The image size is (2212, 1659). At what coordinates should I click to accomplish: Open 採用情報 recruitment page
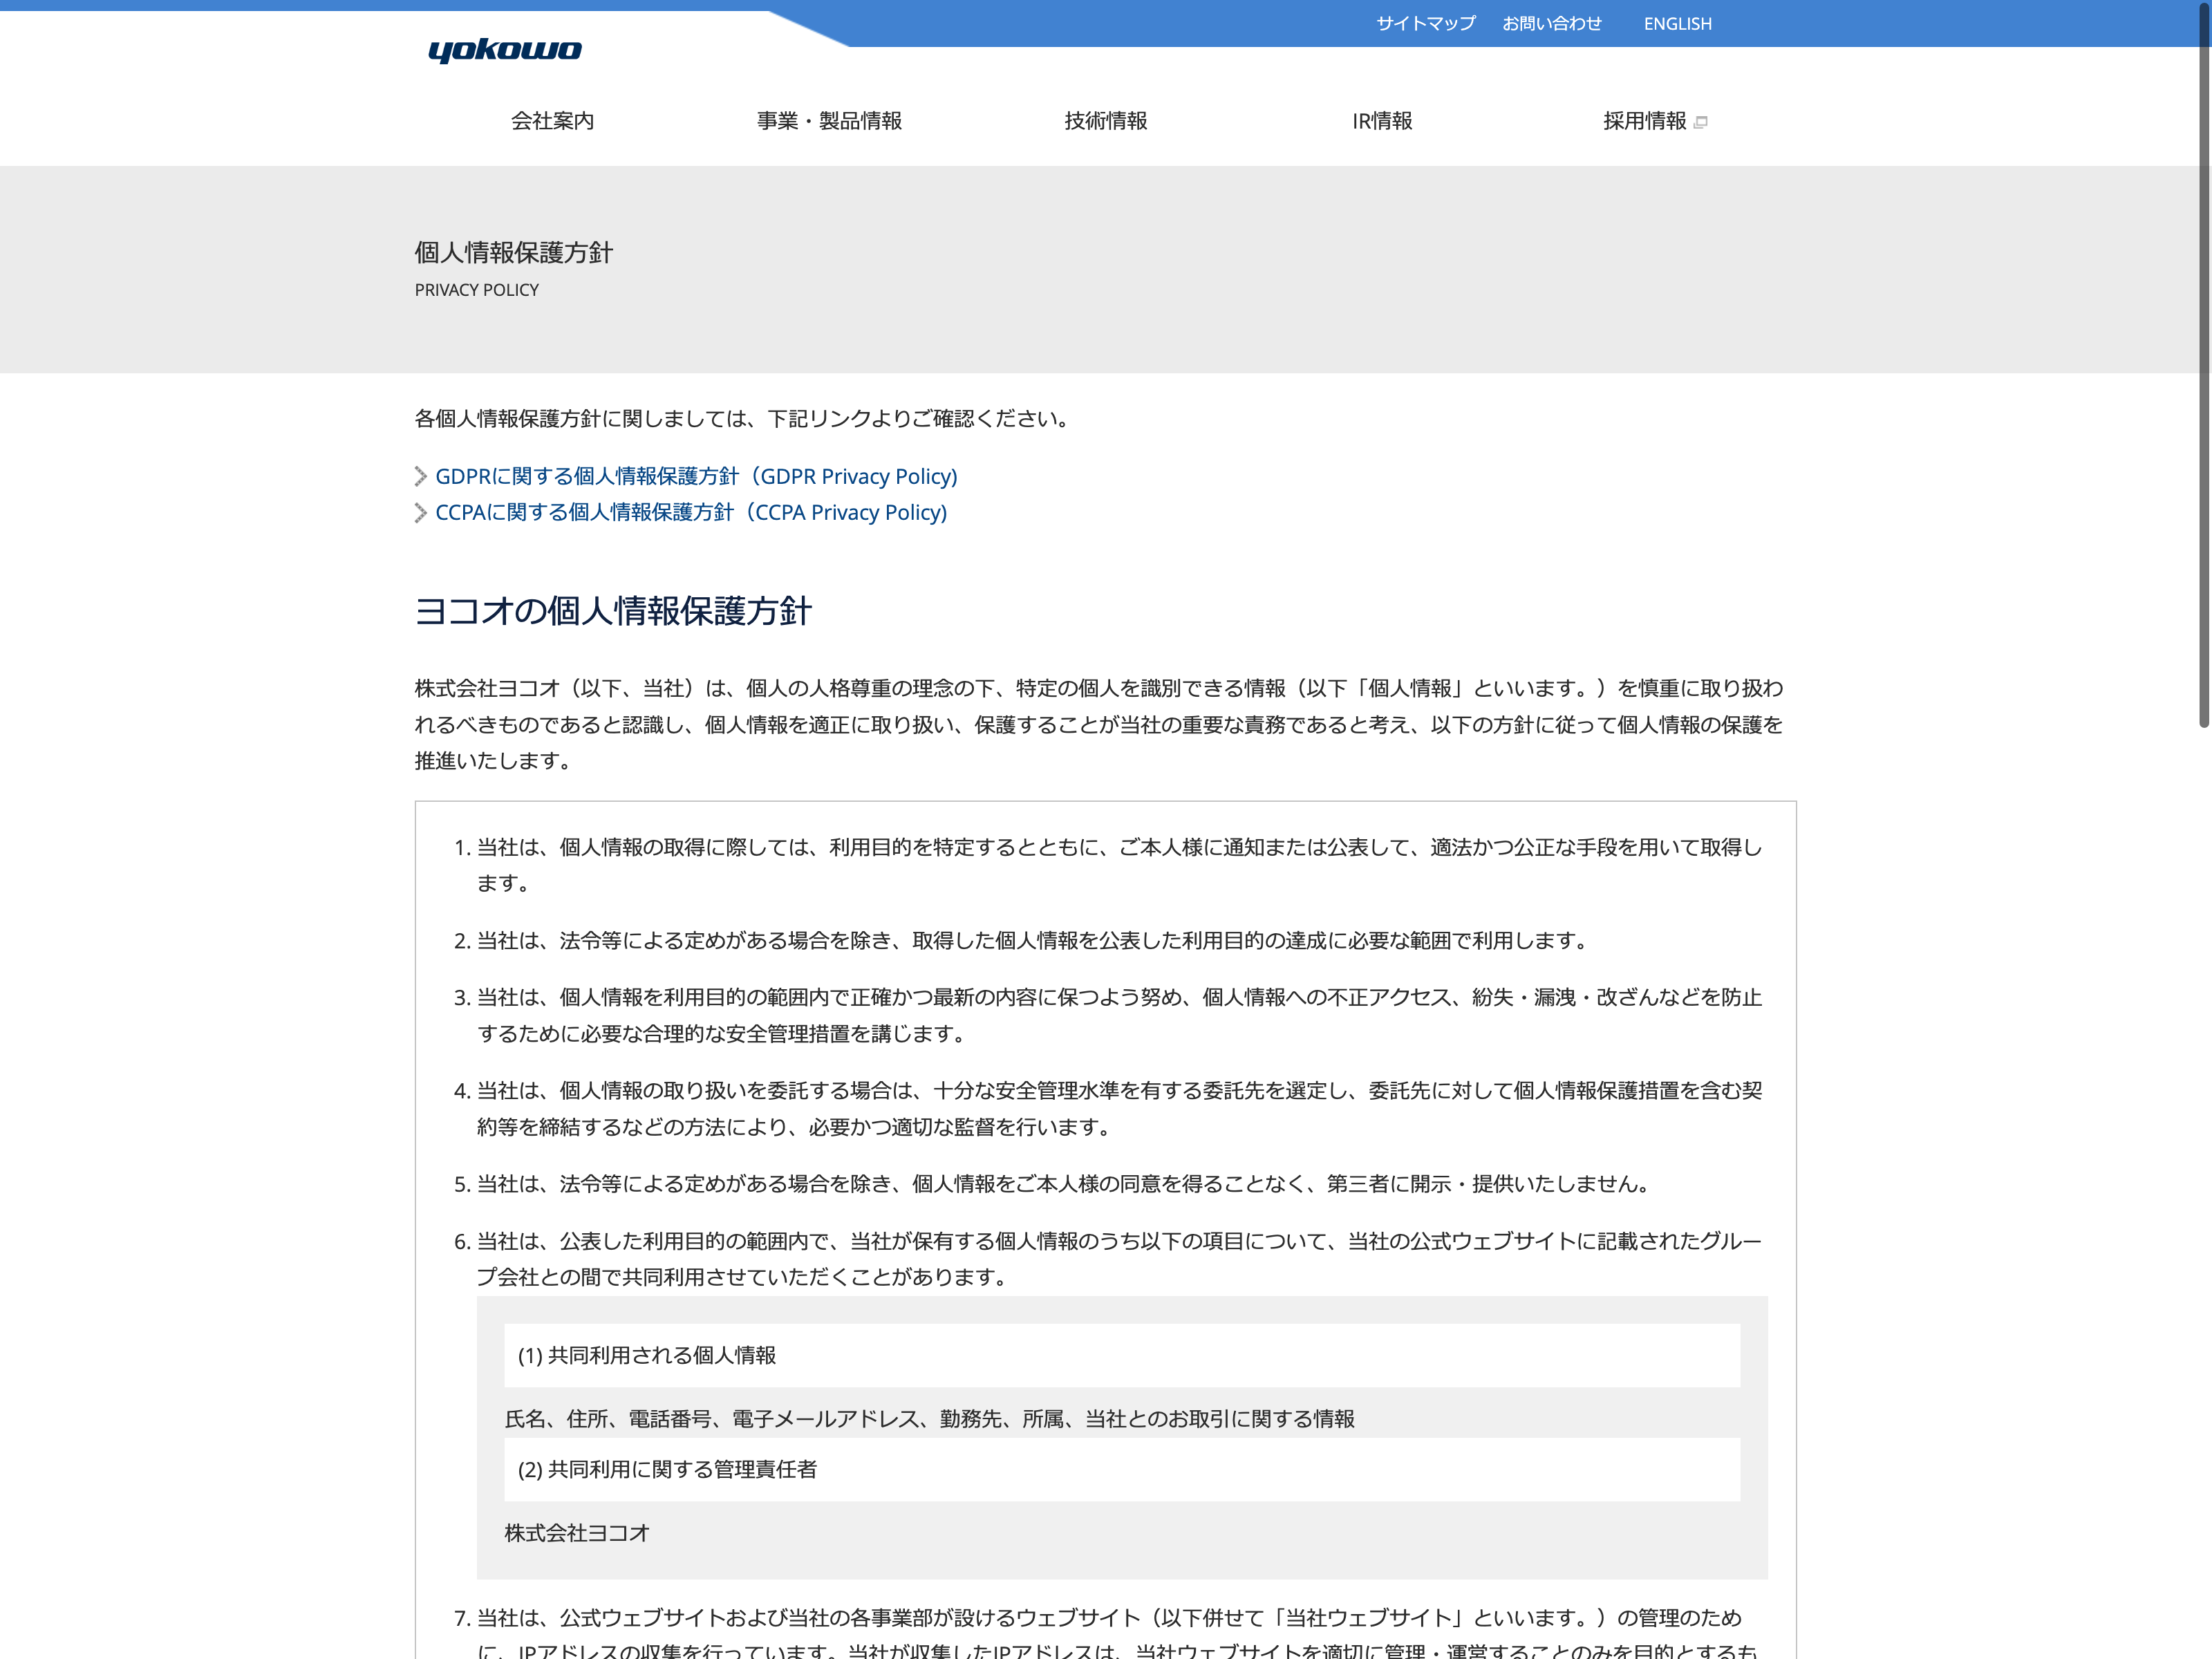point(1644,121)
